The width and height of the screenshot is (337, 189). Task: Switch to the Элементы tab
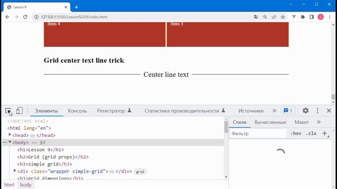click(x=46, y=111)
